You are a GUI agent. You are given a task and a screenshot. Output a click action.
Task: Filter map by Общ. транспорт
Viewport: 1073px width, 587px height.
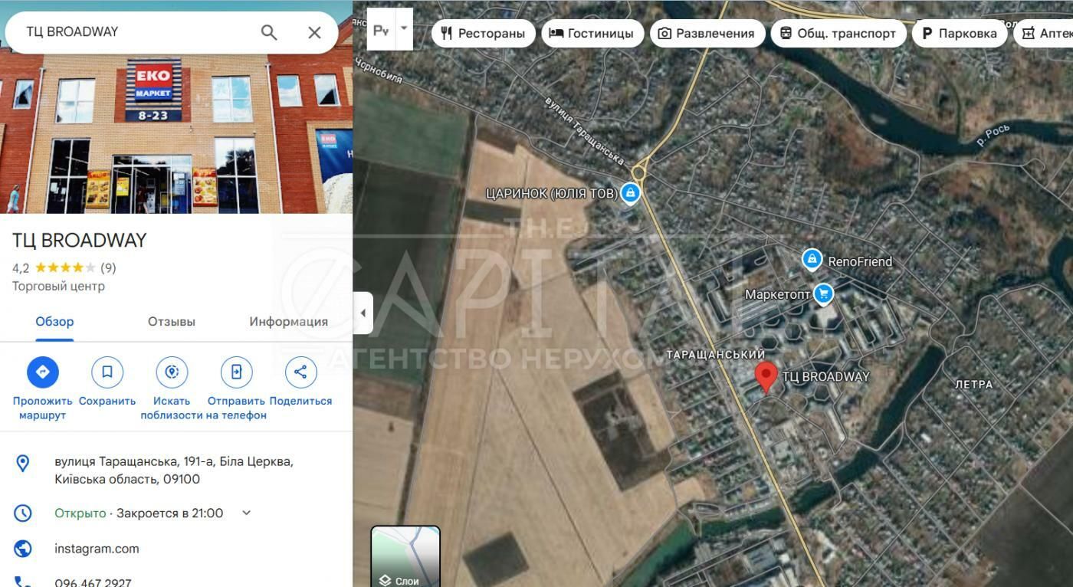click(x=838, y=33)
